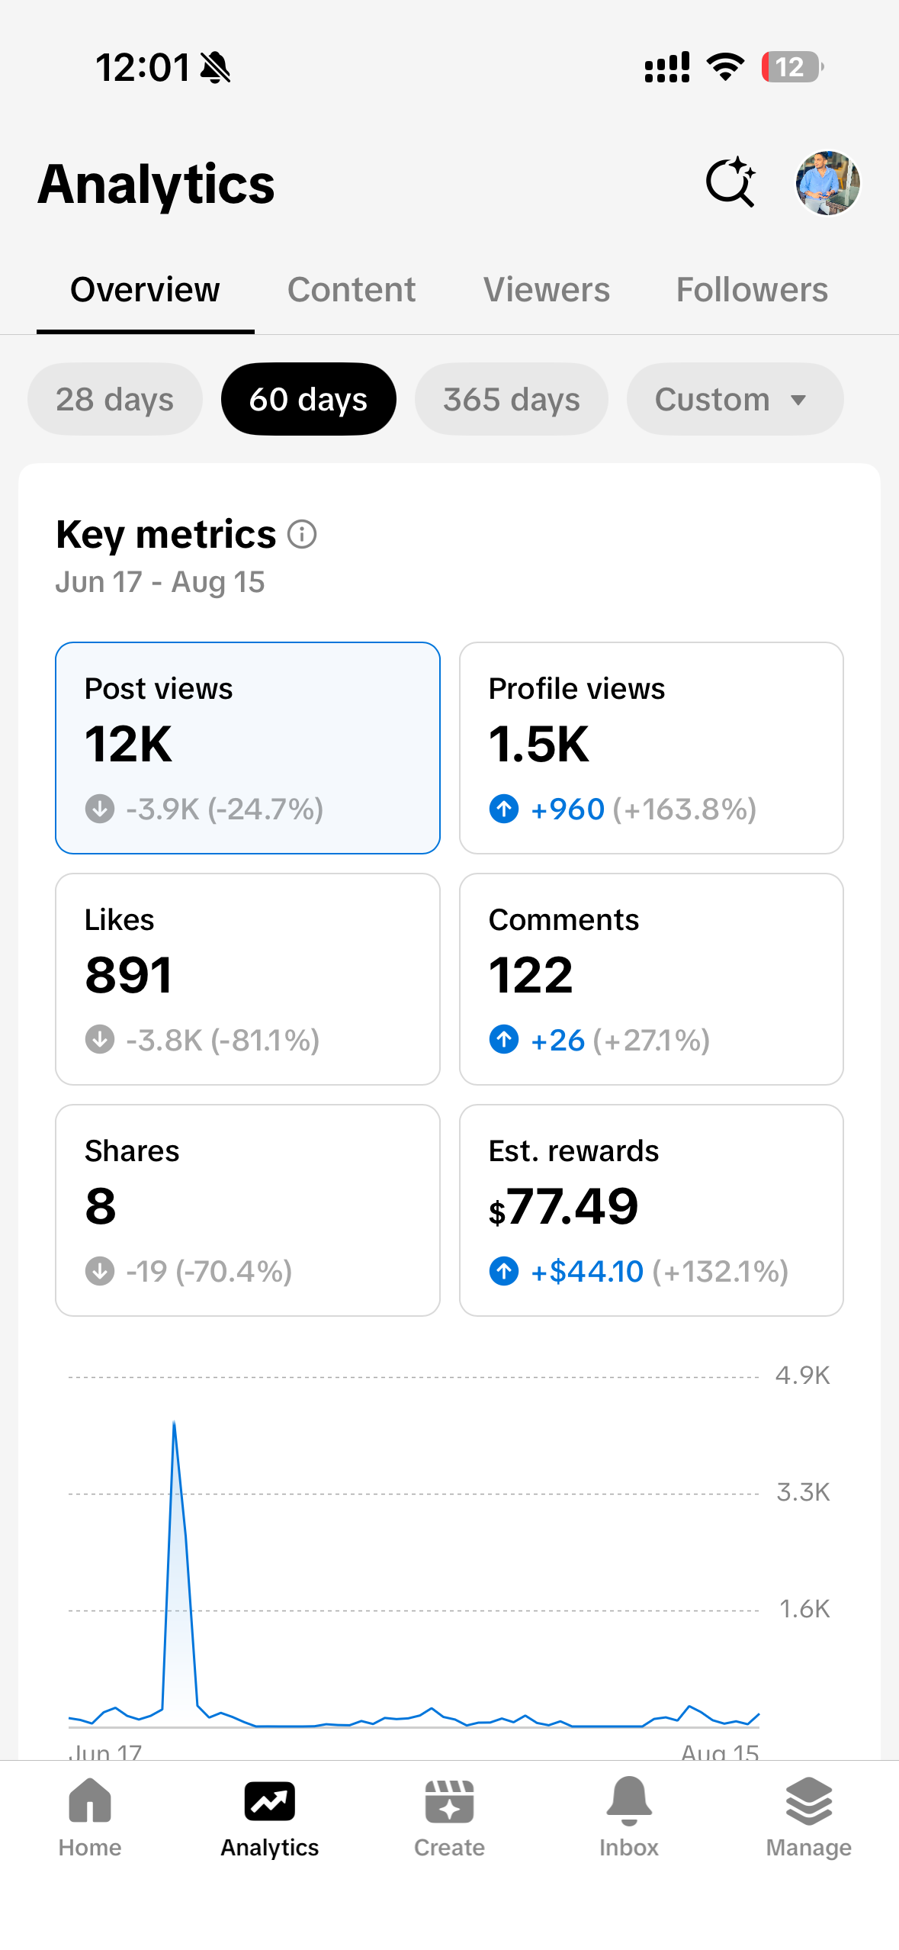Select the 28 days range

115,399
